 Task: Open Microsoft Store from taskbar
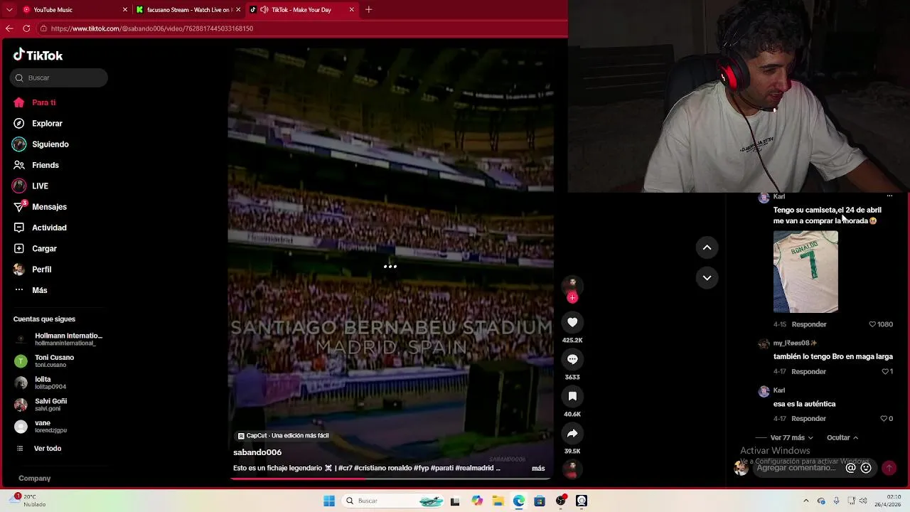click(540, 501)
